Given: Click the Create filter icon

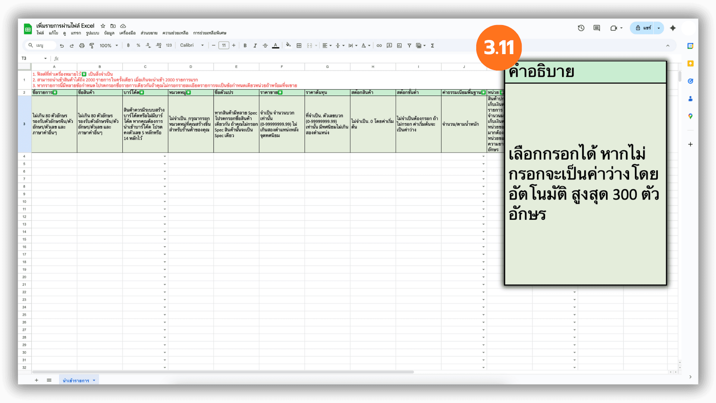Looking at the screenshot, I should [x=409, y=46].
